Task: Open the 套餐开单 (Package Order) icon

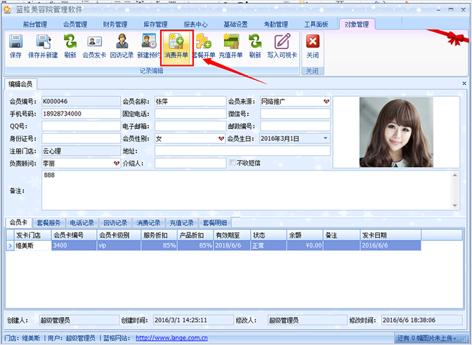Action: coord(204,46)
